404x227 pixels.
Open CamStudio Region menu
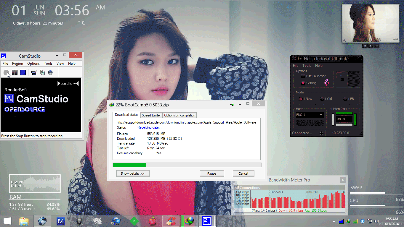[17, 64]
